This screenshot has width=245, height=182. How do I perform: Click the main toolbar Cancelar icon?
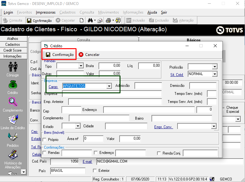click(x=58, y=20)
